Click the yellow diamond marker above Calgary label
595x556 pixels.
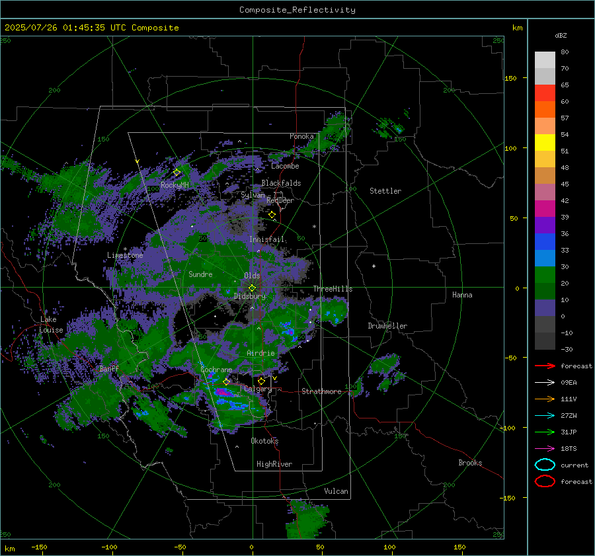261,381
